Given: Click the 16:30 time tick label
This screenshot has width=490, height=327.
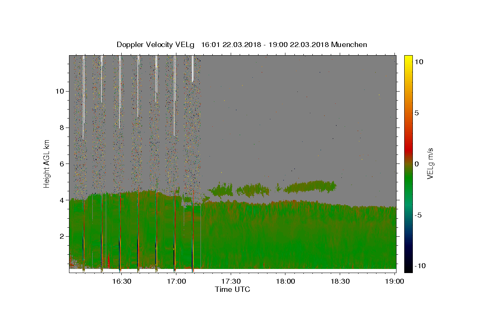Looking at the screenshot, I should (x=122, y=281).
